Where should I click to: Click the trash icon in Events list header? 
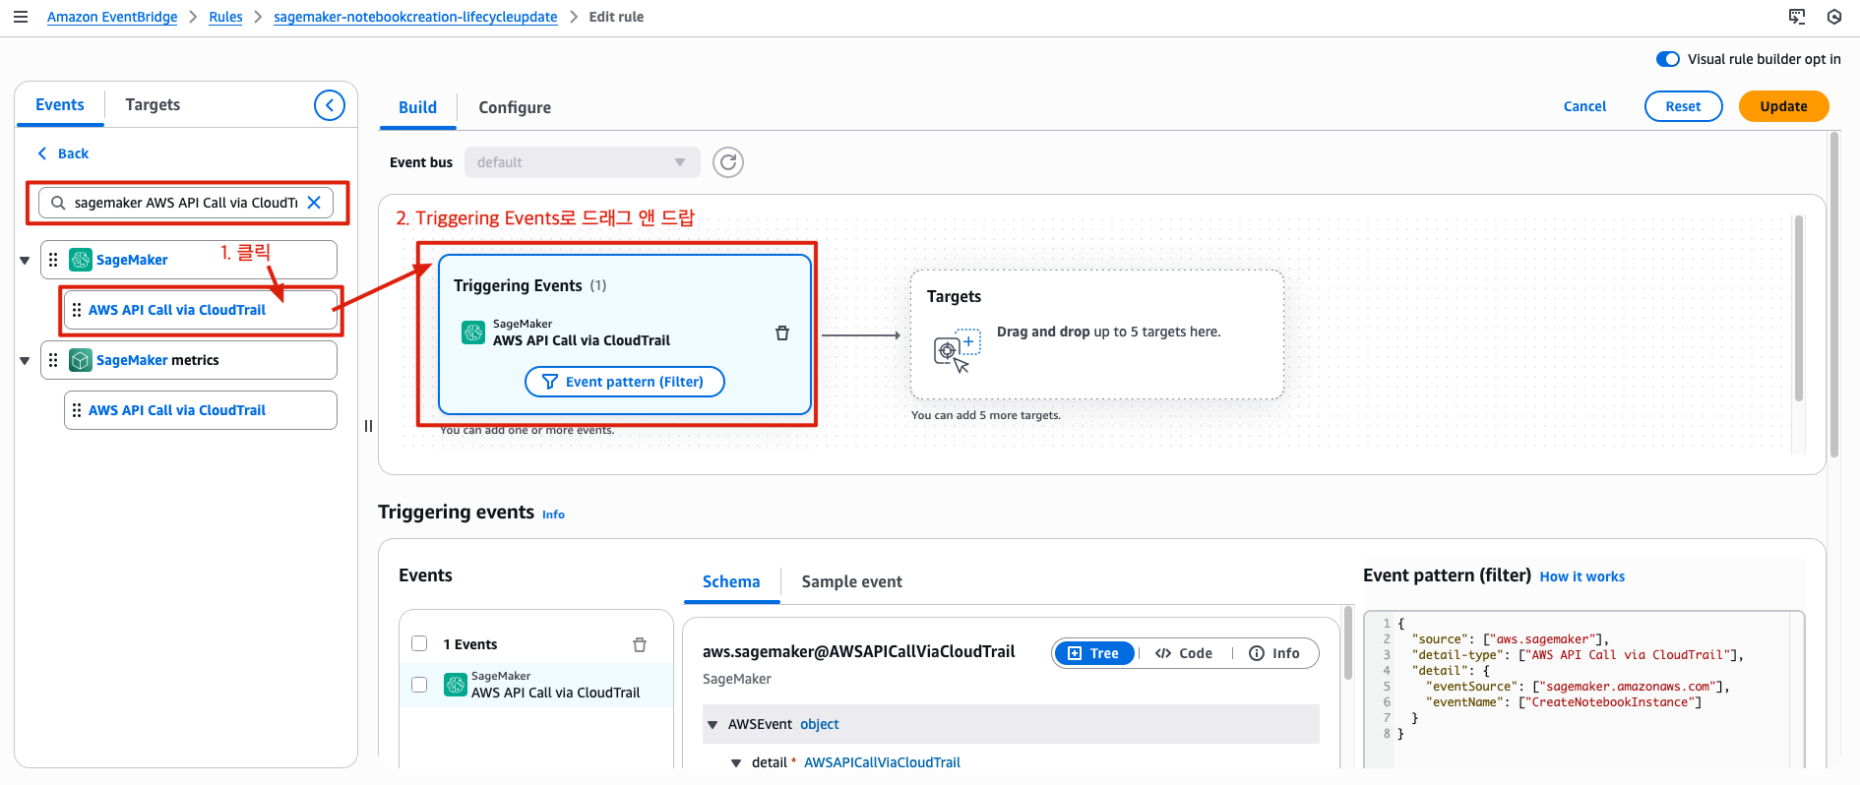[640, 644]
